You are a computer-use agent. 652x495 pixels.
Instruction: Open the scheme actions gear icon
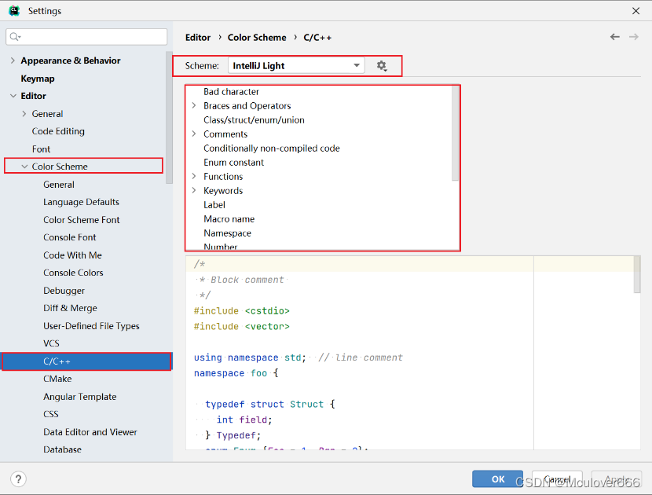pos(382,66)
